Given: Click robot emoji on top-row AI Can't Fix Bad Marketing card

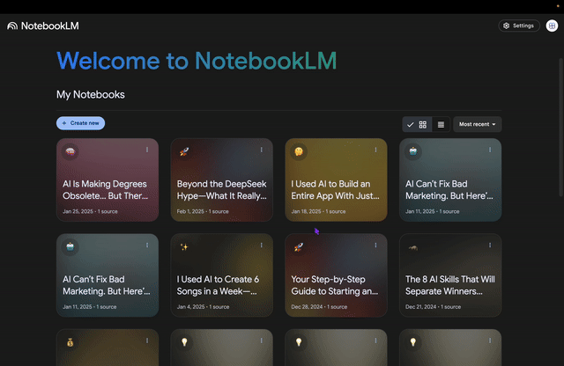Looking at the screenshot, I should pos(413,151).
